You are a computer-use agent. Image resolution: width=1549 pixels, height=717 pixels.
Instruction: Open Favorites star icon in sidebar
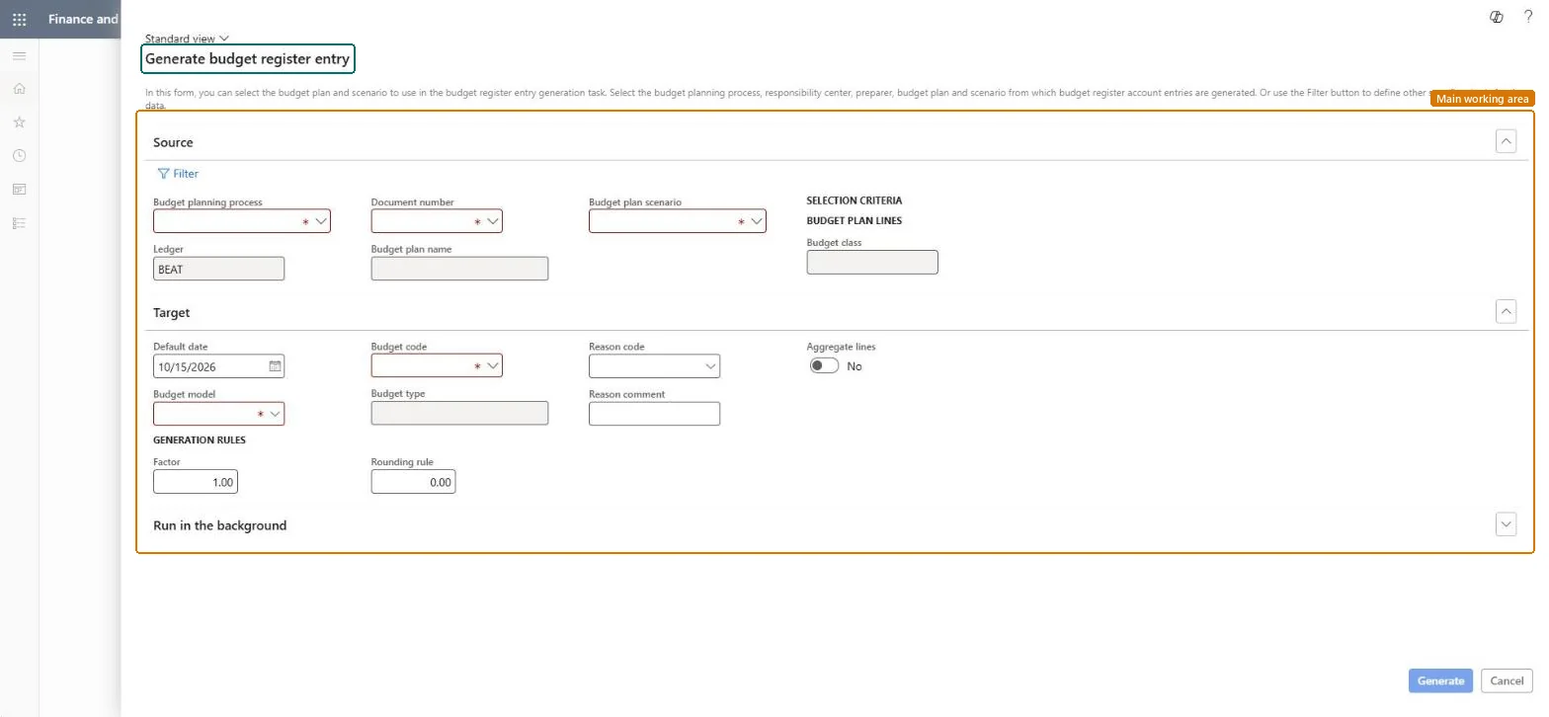[19, 122]
